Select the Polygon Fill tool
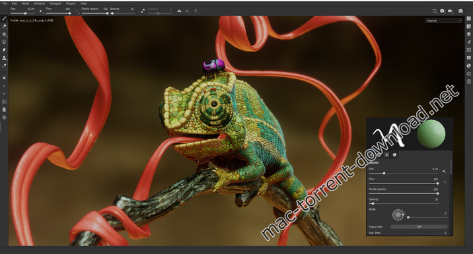This screenshot has width=473, height=254. [4, 42]
